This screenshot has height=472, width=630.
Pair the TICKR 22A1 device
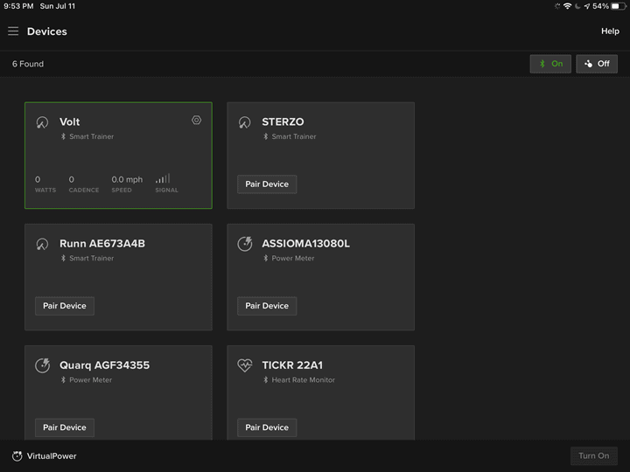point(267,427)
